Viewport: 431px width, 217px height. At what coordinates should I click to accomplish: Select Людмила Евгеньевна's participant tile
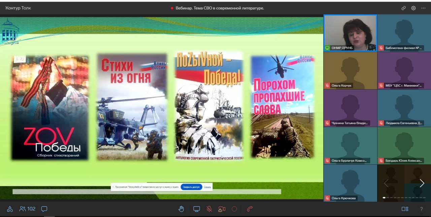point(404,108)
